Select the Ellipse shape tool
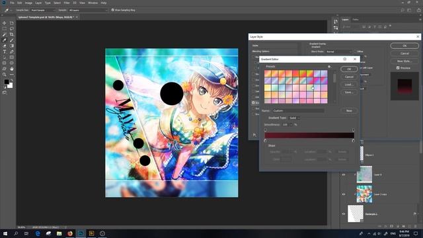423x238 pixels. point(12,63)
